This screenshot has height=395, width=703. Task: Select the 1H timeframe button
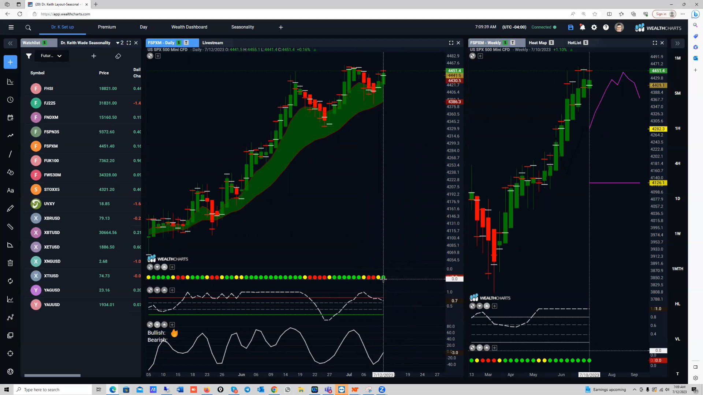pos(677,128)
